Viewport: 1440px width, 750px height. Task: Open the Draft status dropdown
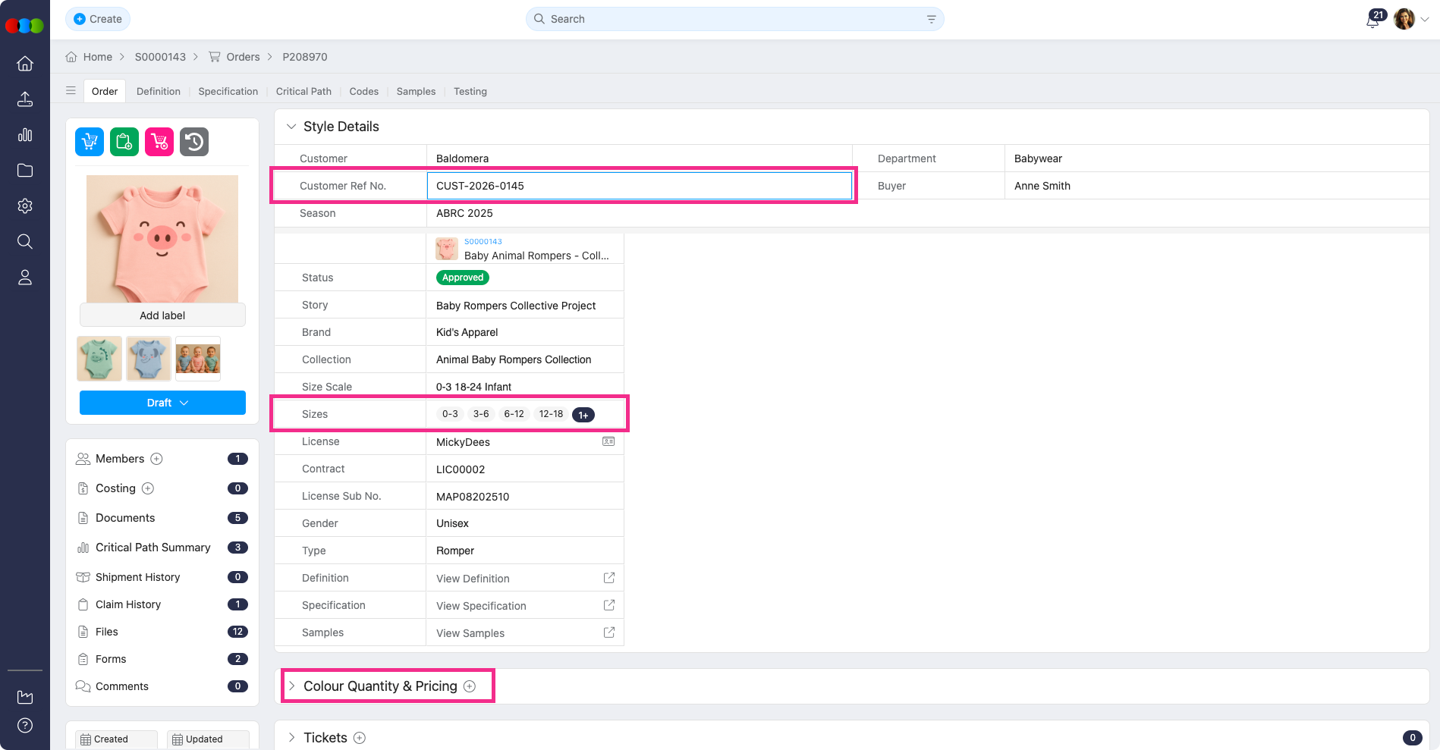(x=162, y=403)
